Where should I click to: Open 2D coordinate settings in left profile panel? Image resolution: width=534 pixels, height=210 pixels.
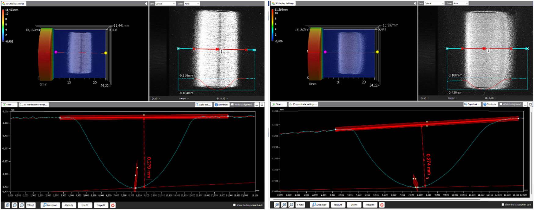point(34,105)
